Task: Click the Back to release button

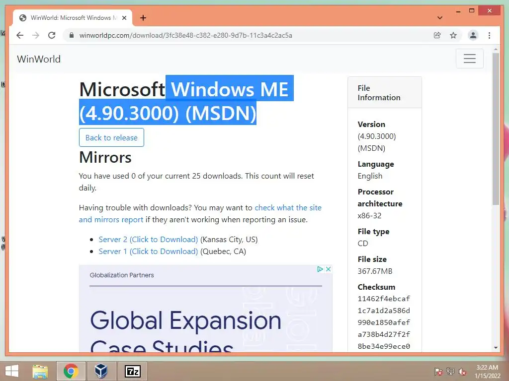Action: pyautogui.click(x=111, y=138)
